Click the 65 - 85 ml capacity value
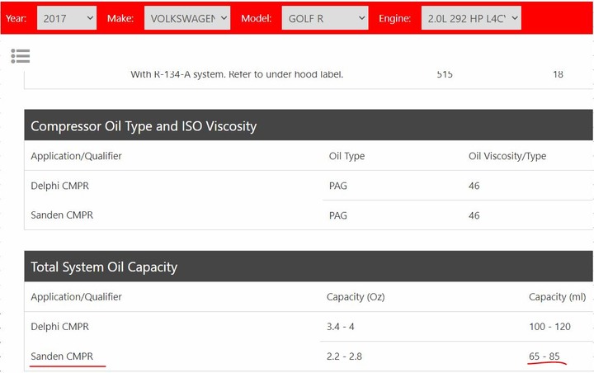The width and height of the screenshot is (594, 373). (544, 356)
